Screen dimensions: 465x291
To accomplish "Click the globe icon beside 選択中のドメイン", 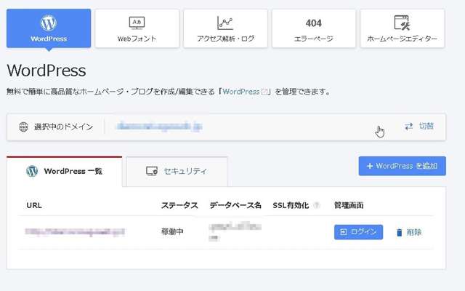I will (23, 127).
